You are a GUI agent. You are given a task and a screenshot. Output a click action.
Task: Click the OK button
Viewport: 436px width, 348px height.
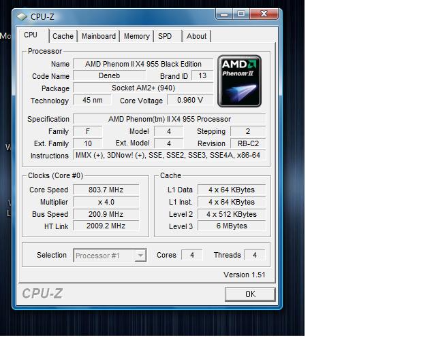(x=250, y=294)
